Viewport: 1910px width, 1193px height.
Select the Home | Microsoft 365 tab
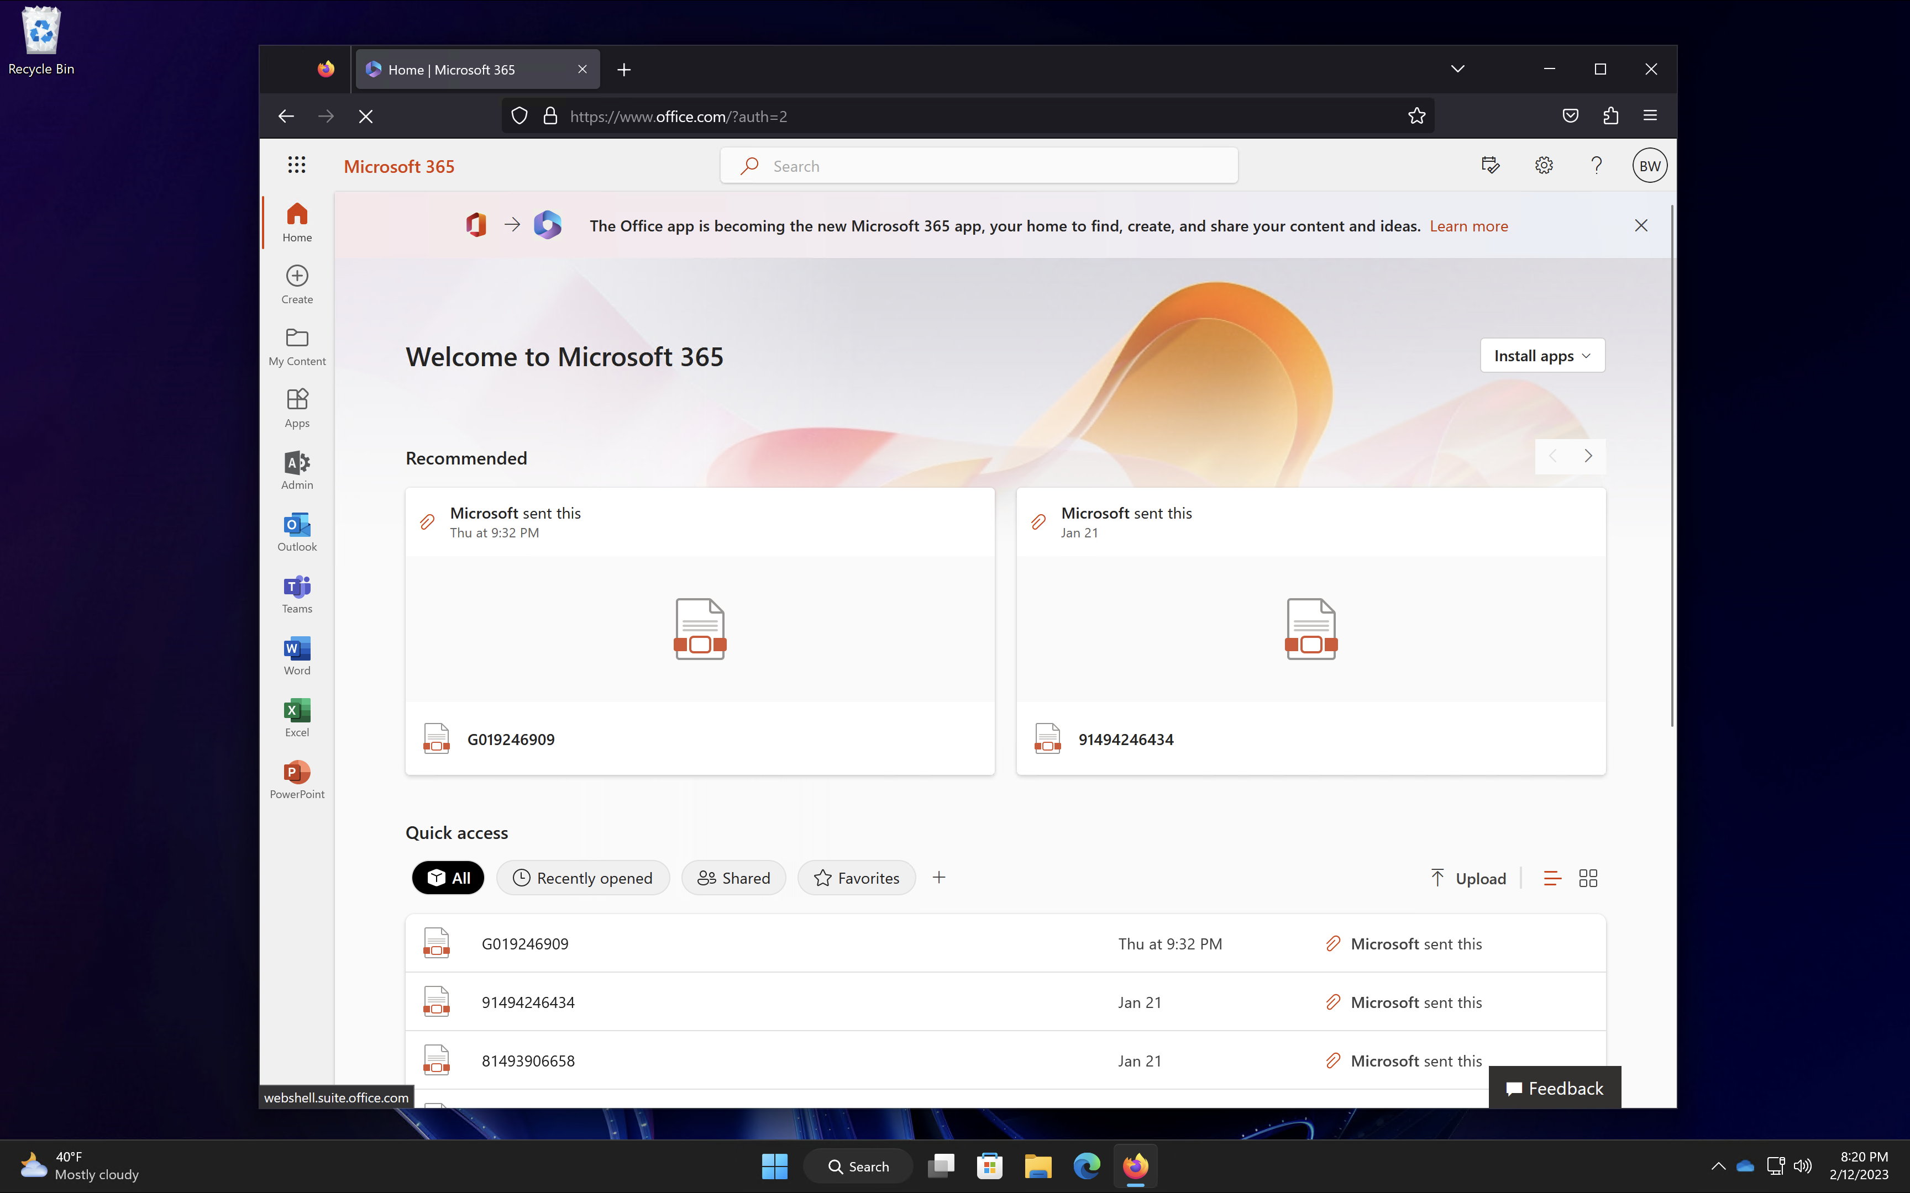[477, 70]
